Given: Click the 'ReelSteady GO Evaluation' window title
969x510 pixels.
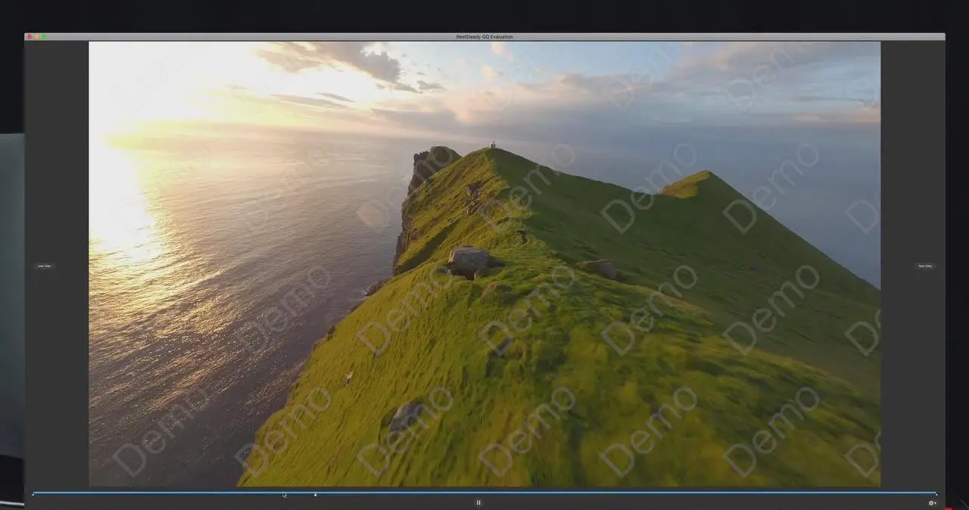Looking at the screenshot, I should (x=484, y=36).
